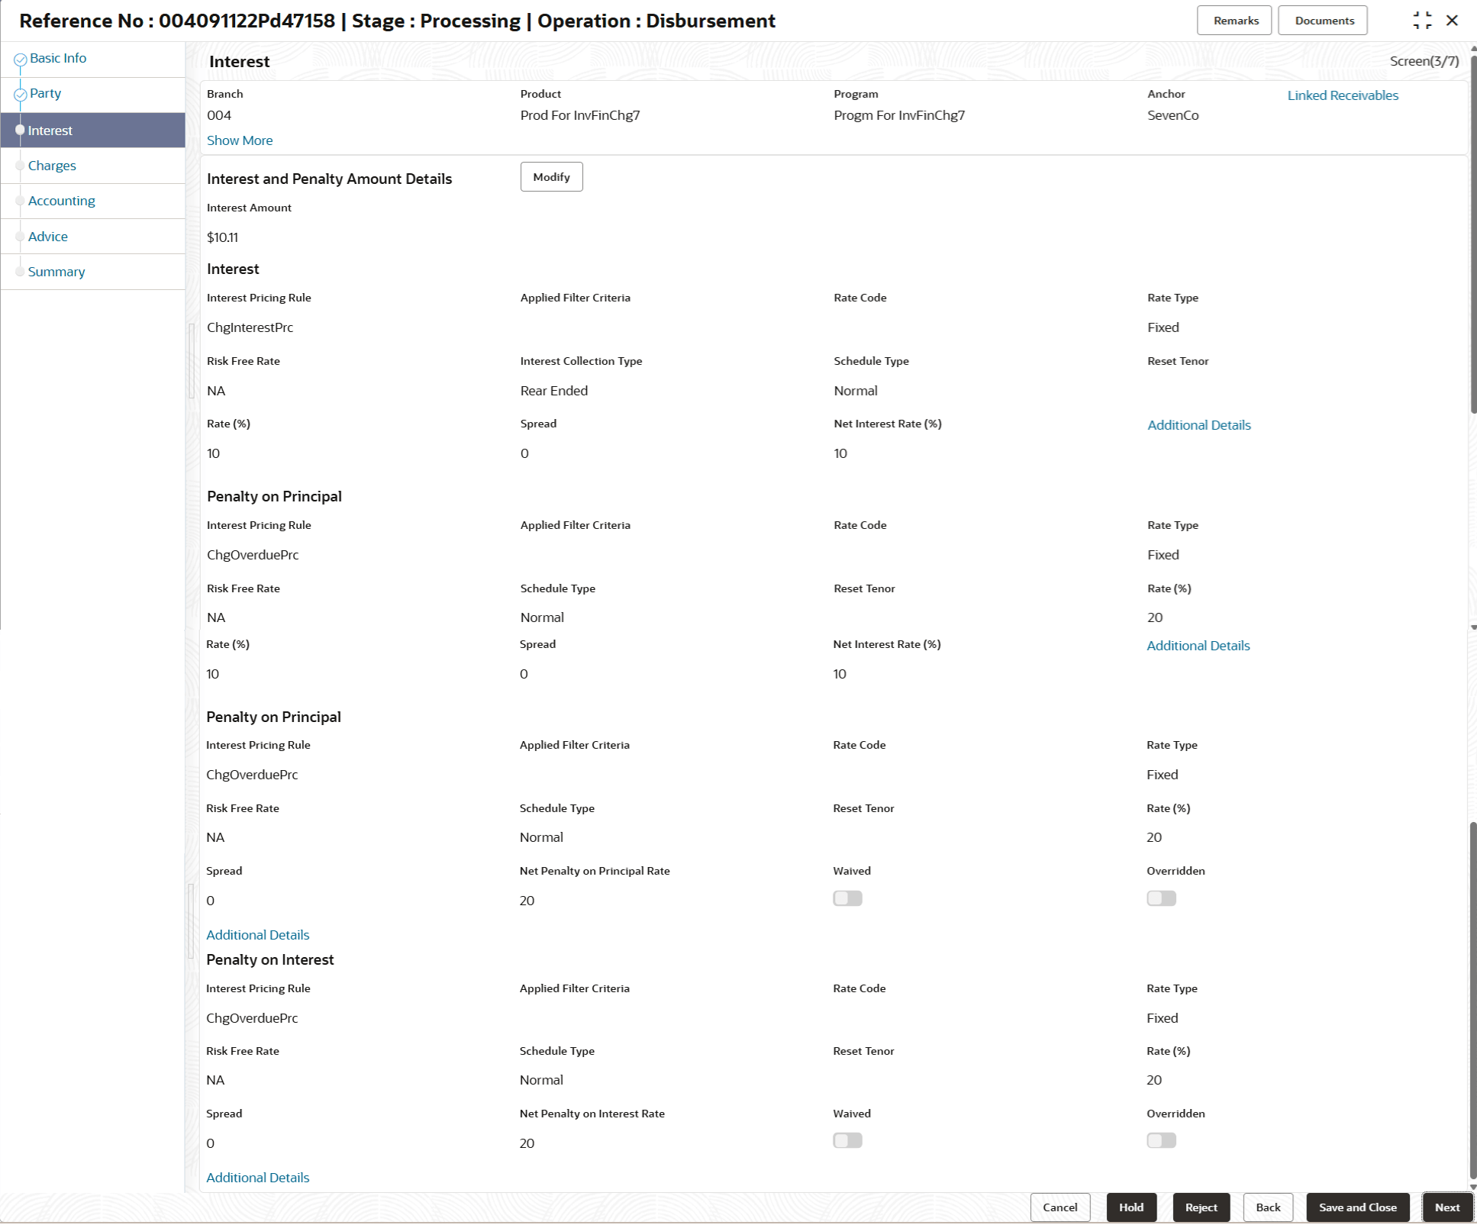Toggle Waived switch under Penalty on Principal
The image size is (1477, 1225).
[847, 898]
